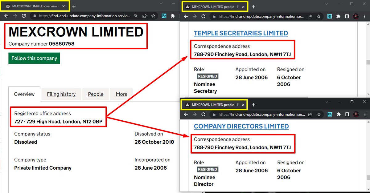Go back in upper people window

coord(186,16)
